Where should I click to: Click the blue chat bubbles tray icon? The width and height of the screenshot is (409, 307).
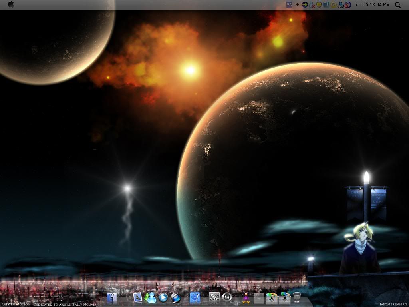(x=340, y=5)
